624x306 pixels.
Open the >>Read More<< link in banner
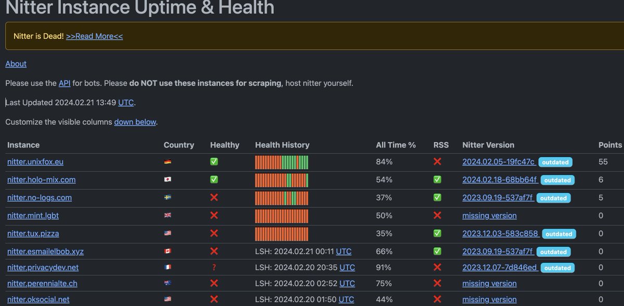pyautogui.click(x=94, y=36)
